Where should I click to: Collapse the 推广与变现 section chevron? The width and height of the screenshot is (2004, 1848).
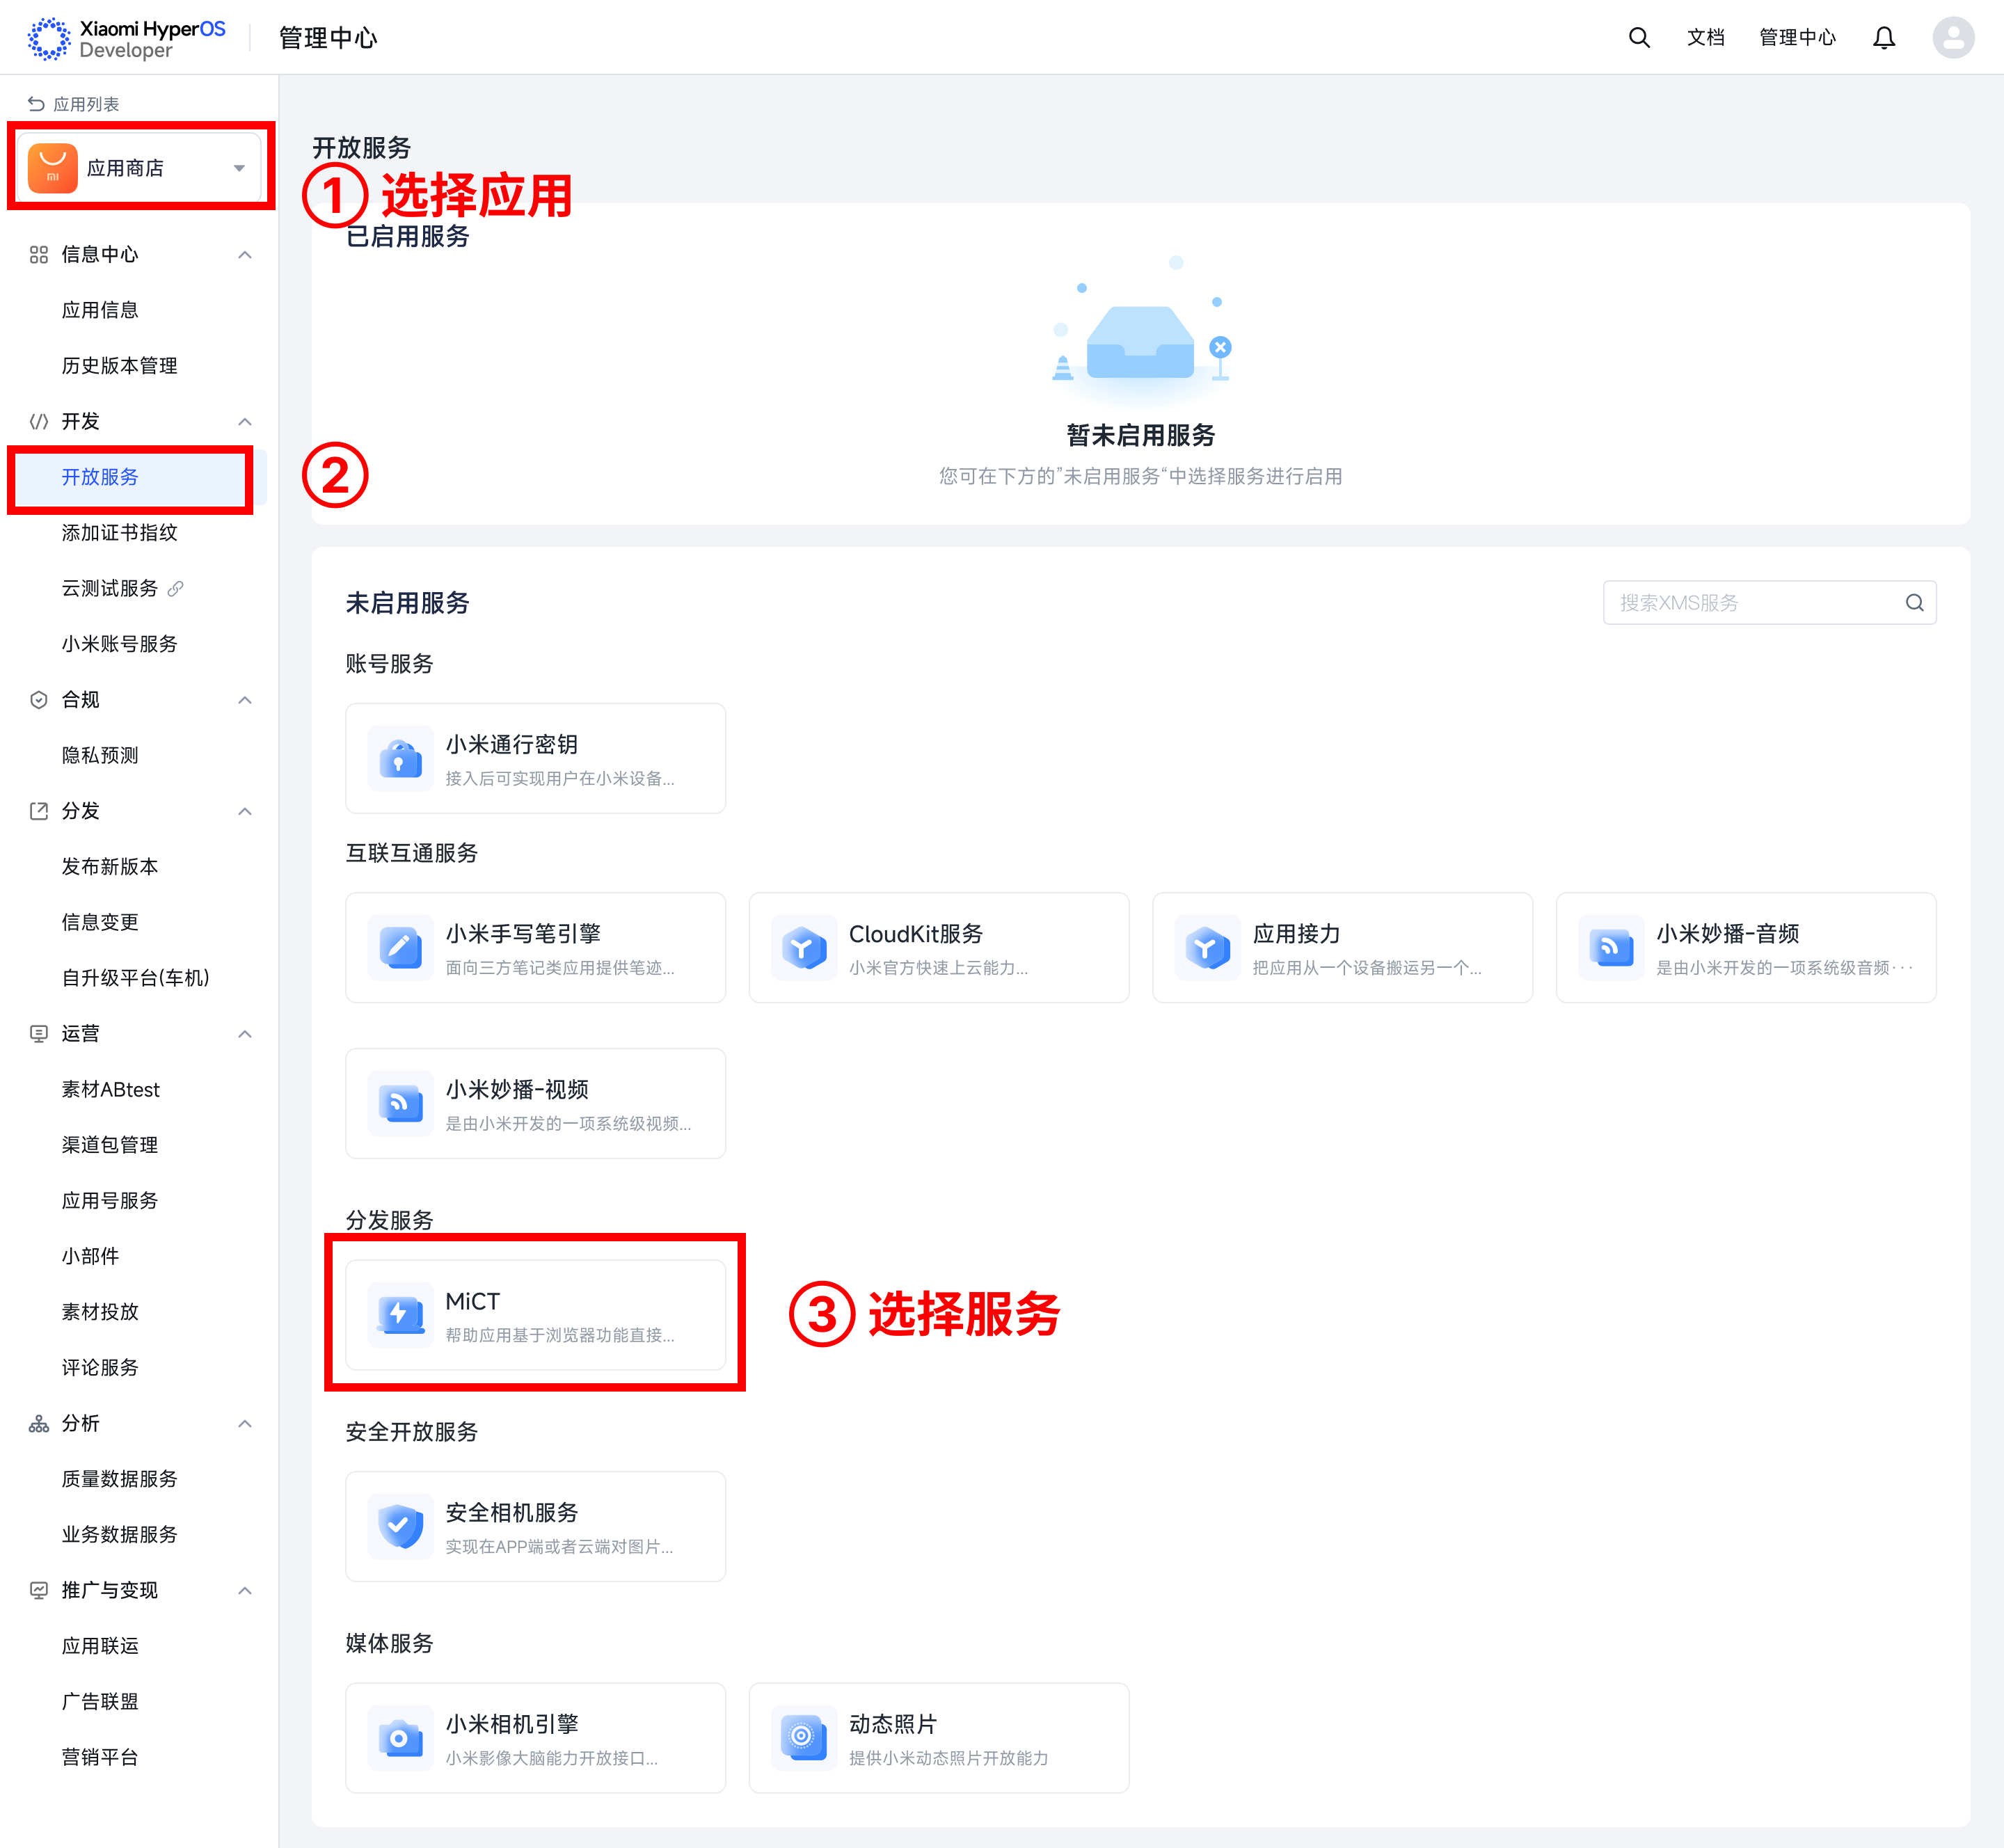tap(245, 1591)
